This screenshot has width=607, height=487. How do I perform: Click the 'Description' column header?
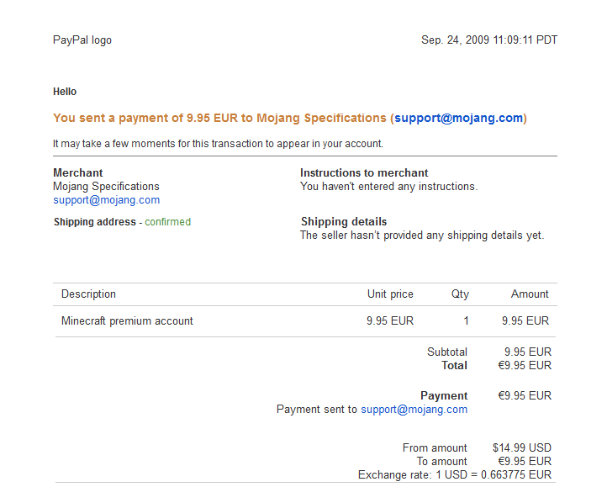pyautogui.click(x=88, y=294)
